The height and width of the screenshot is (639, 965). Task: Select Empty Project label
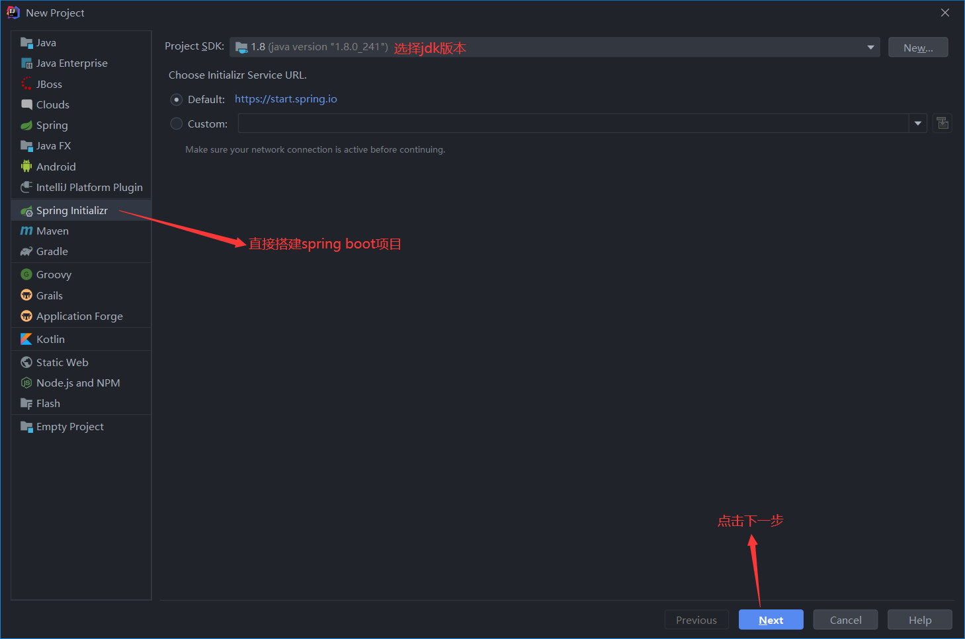point(70,427)
